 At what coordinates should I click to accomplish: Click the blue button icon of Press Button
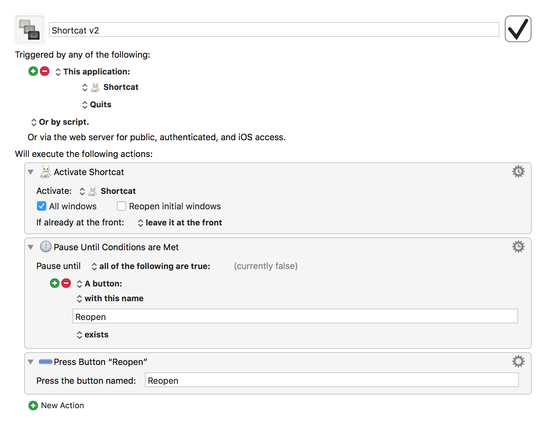(x=46, y=362)
